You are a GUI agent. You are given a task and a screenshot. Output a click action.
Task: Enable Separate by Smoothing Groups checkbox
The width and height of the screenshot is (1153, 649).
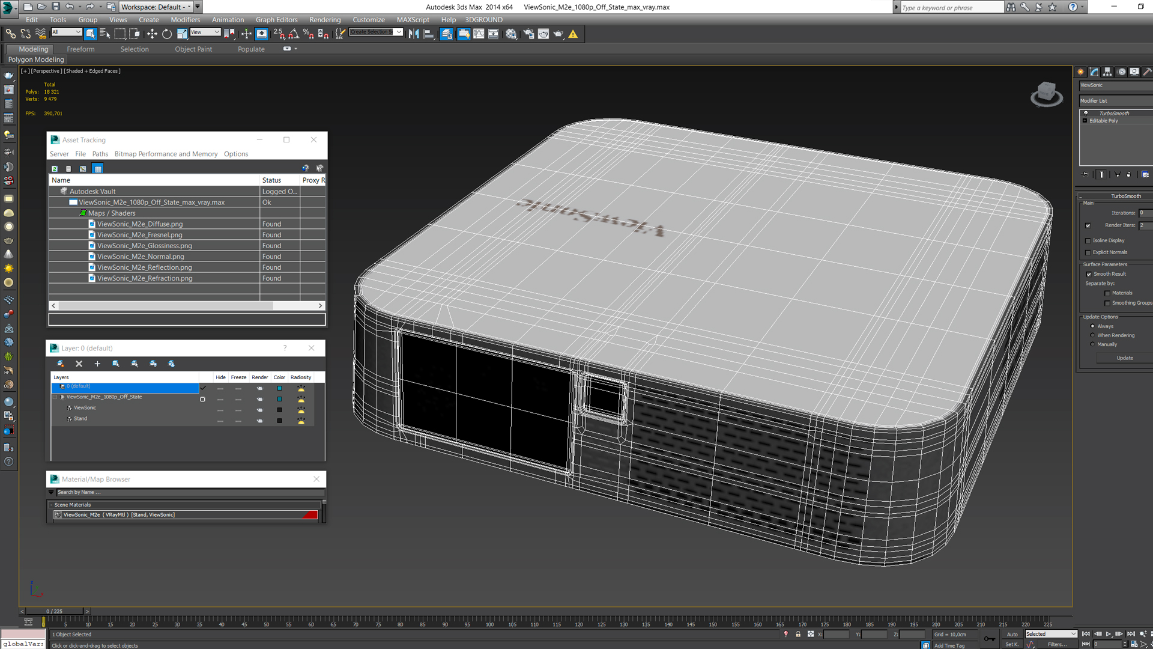(1107, 303)
